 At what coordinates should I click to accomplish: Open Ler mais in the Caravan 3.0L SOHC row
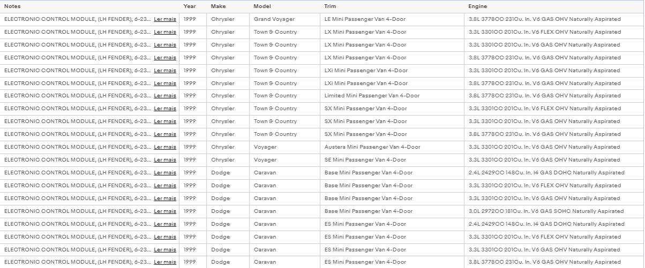(165, 211)
